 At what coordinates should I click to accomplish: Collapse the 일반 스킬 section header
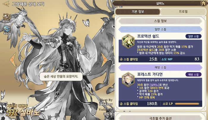tap(160, 29)
